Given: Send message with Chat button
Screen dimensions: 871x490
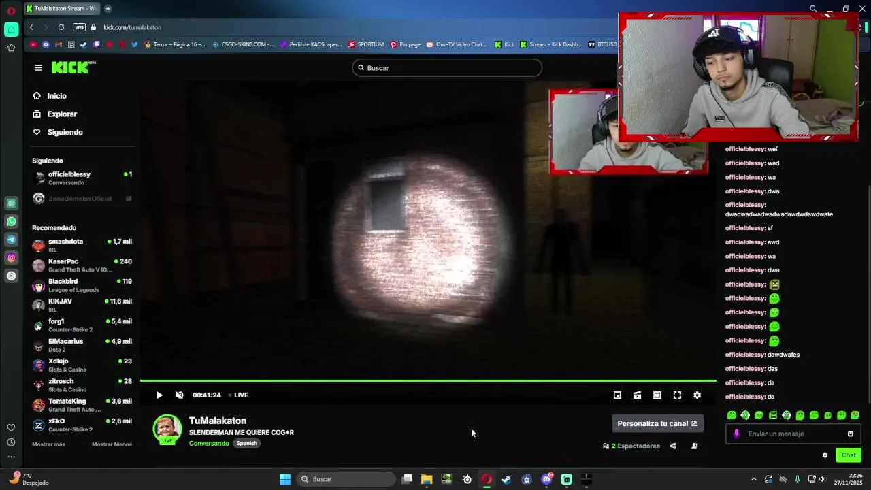Looking at the screenshot, I should point(849,455).
